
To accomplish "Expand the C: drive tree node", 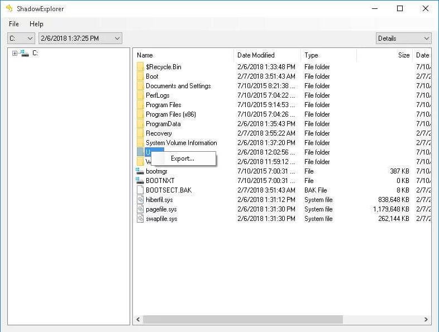I will (x=15, y=53).
